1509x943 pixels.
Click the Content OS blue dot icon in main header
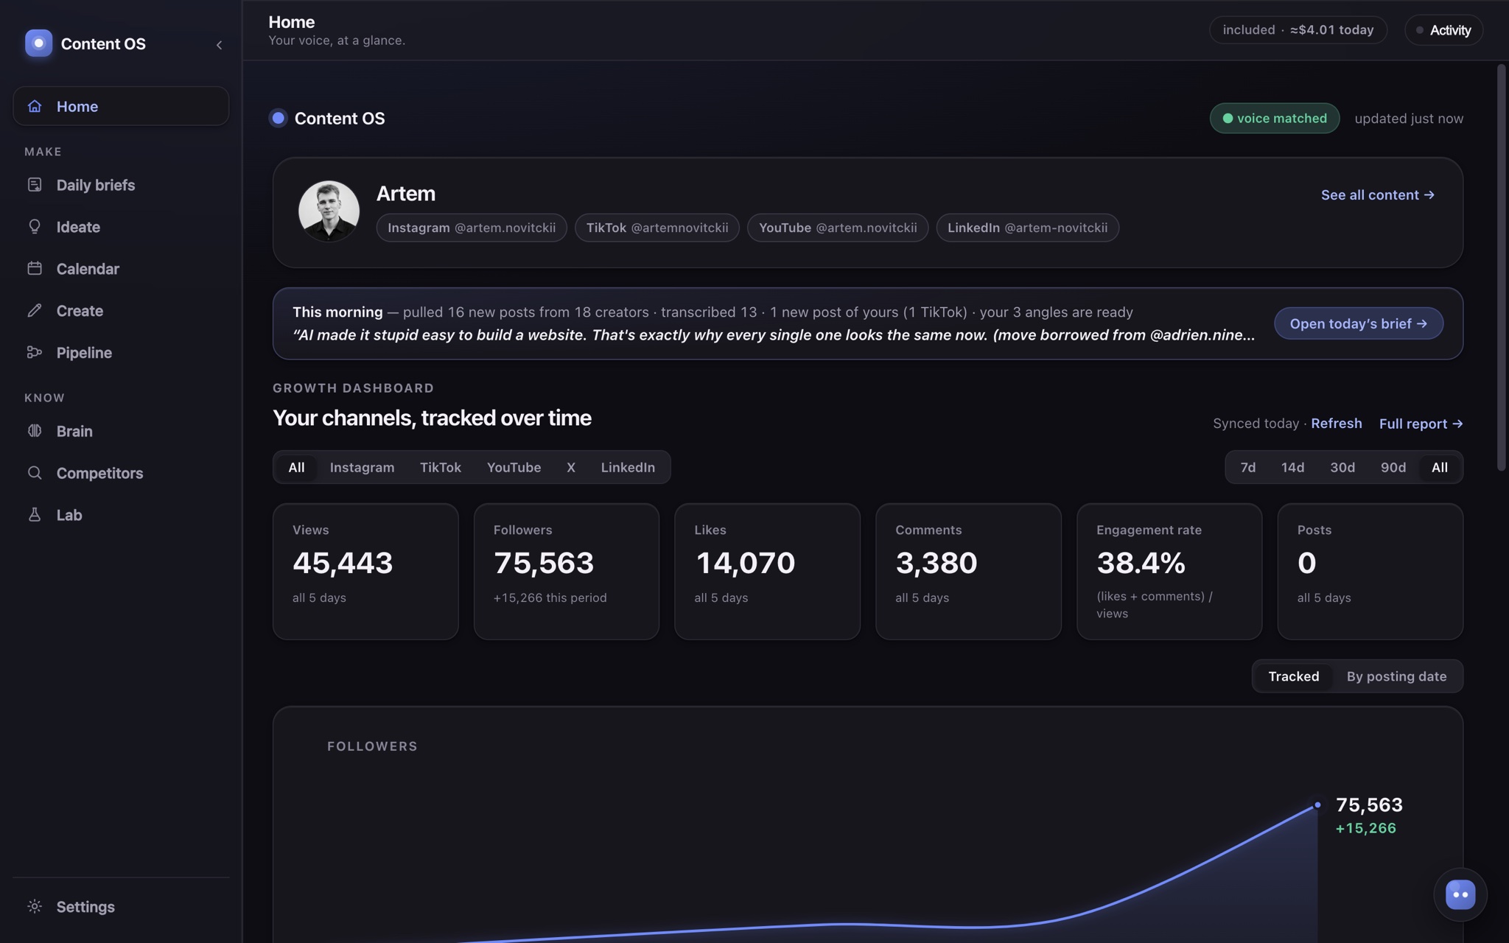coord(278,118)
